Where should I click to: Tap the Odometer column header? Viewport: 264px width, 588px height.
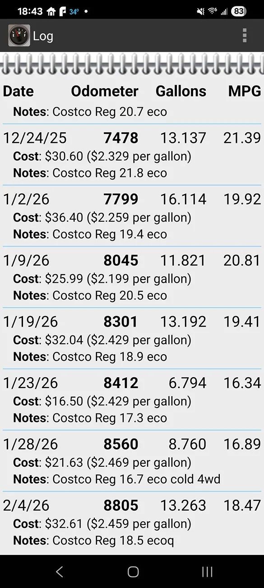105,91
